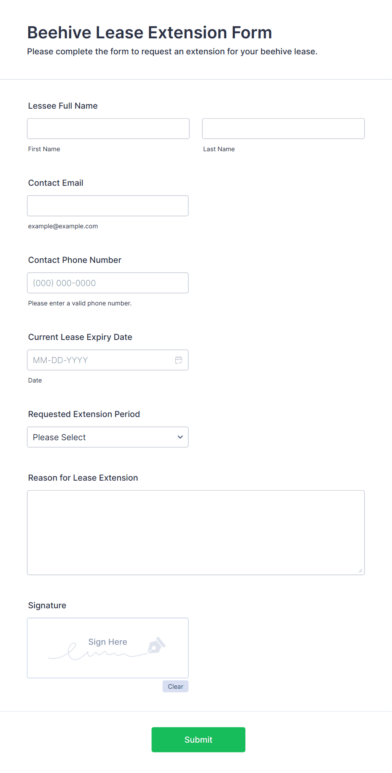
Task: Click the "Sign Here" signature area
Action: pyautogui.click(x=108, y=648)
